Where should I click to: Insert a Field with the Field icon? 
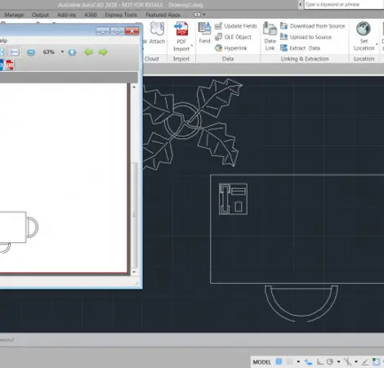[x=204, y=29]
